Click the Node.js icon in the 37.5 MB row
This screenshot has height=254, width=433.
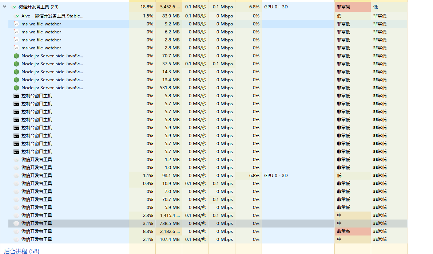[x=17, y=64]
